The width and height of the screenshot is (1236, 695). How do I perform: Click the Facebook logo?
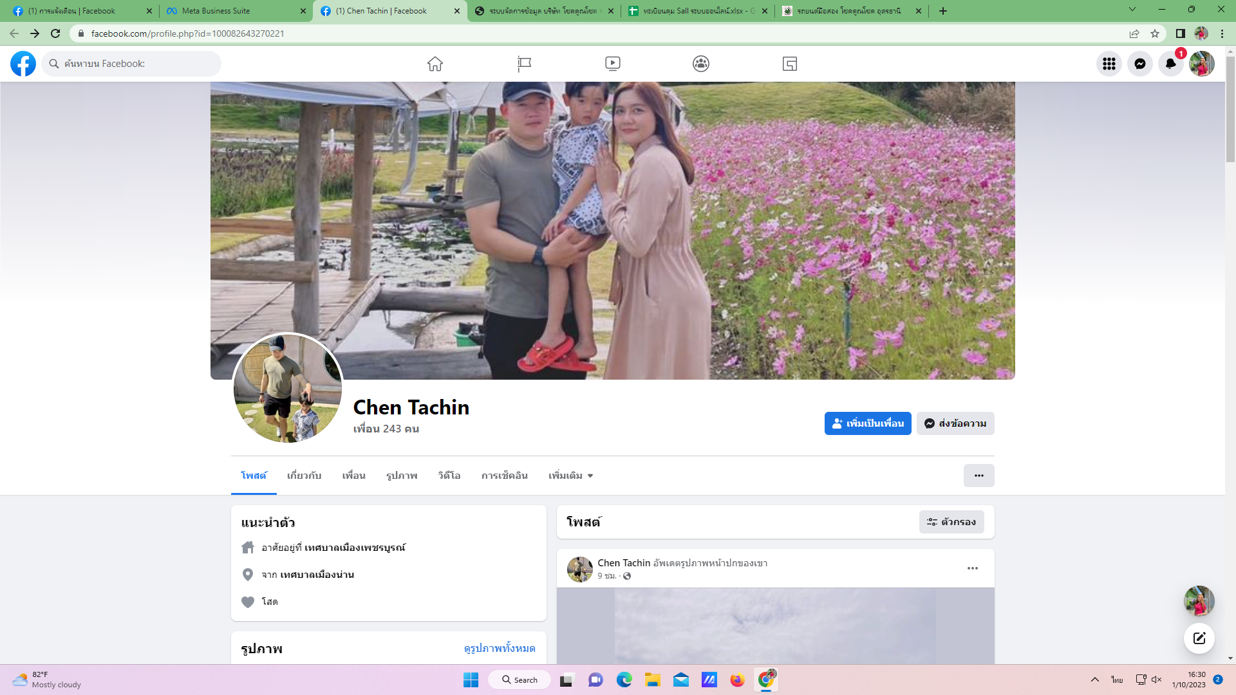[23, 64]
